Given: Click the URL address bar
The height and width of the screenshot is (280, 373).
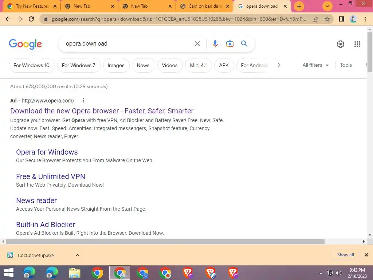Looking at the screenshot, I should (x=179, y=19).
